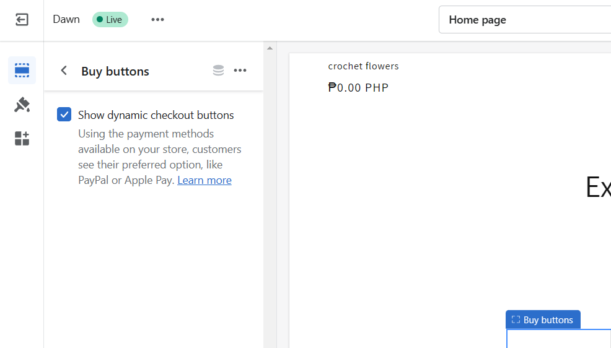
Task: Click the Buy buttons panel heading
Action: [115, 71]
